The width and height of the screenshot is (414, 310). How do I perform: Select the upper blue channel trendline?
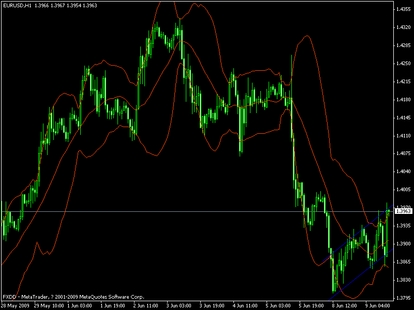[358, 233]
